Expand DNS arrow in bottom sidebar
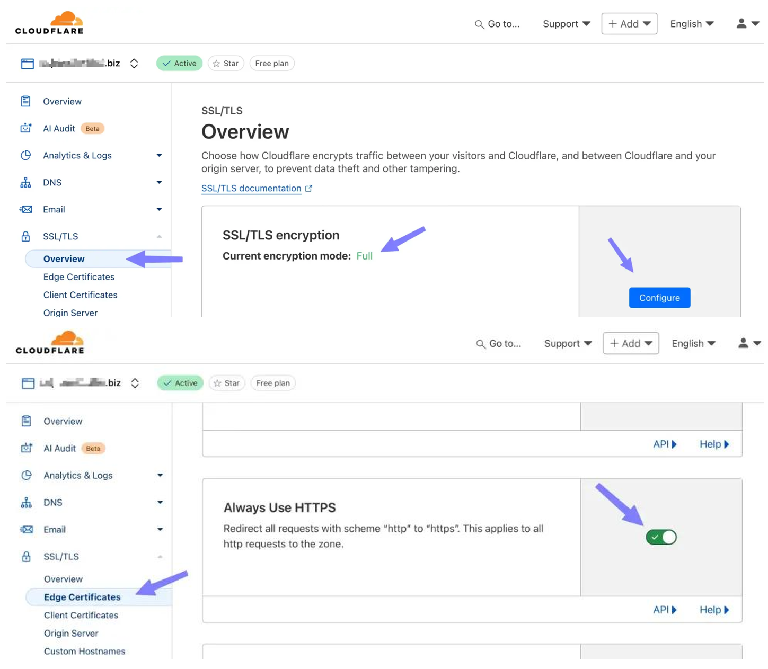768x669 pixels. point(160,502)
